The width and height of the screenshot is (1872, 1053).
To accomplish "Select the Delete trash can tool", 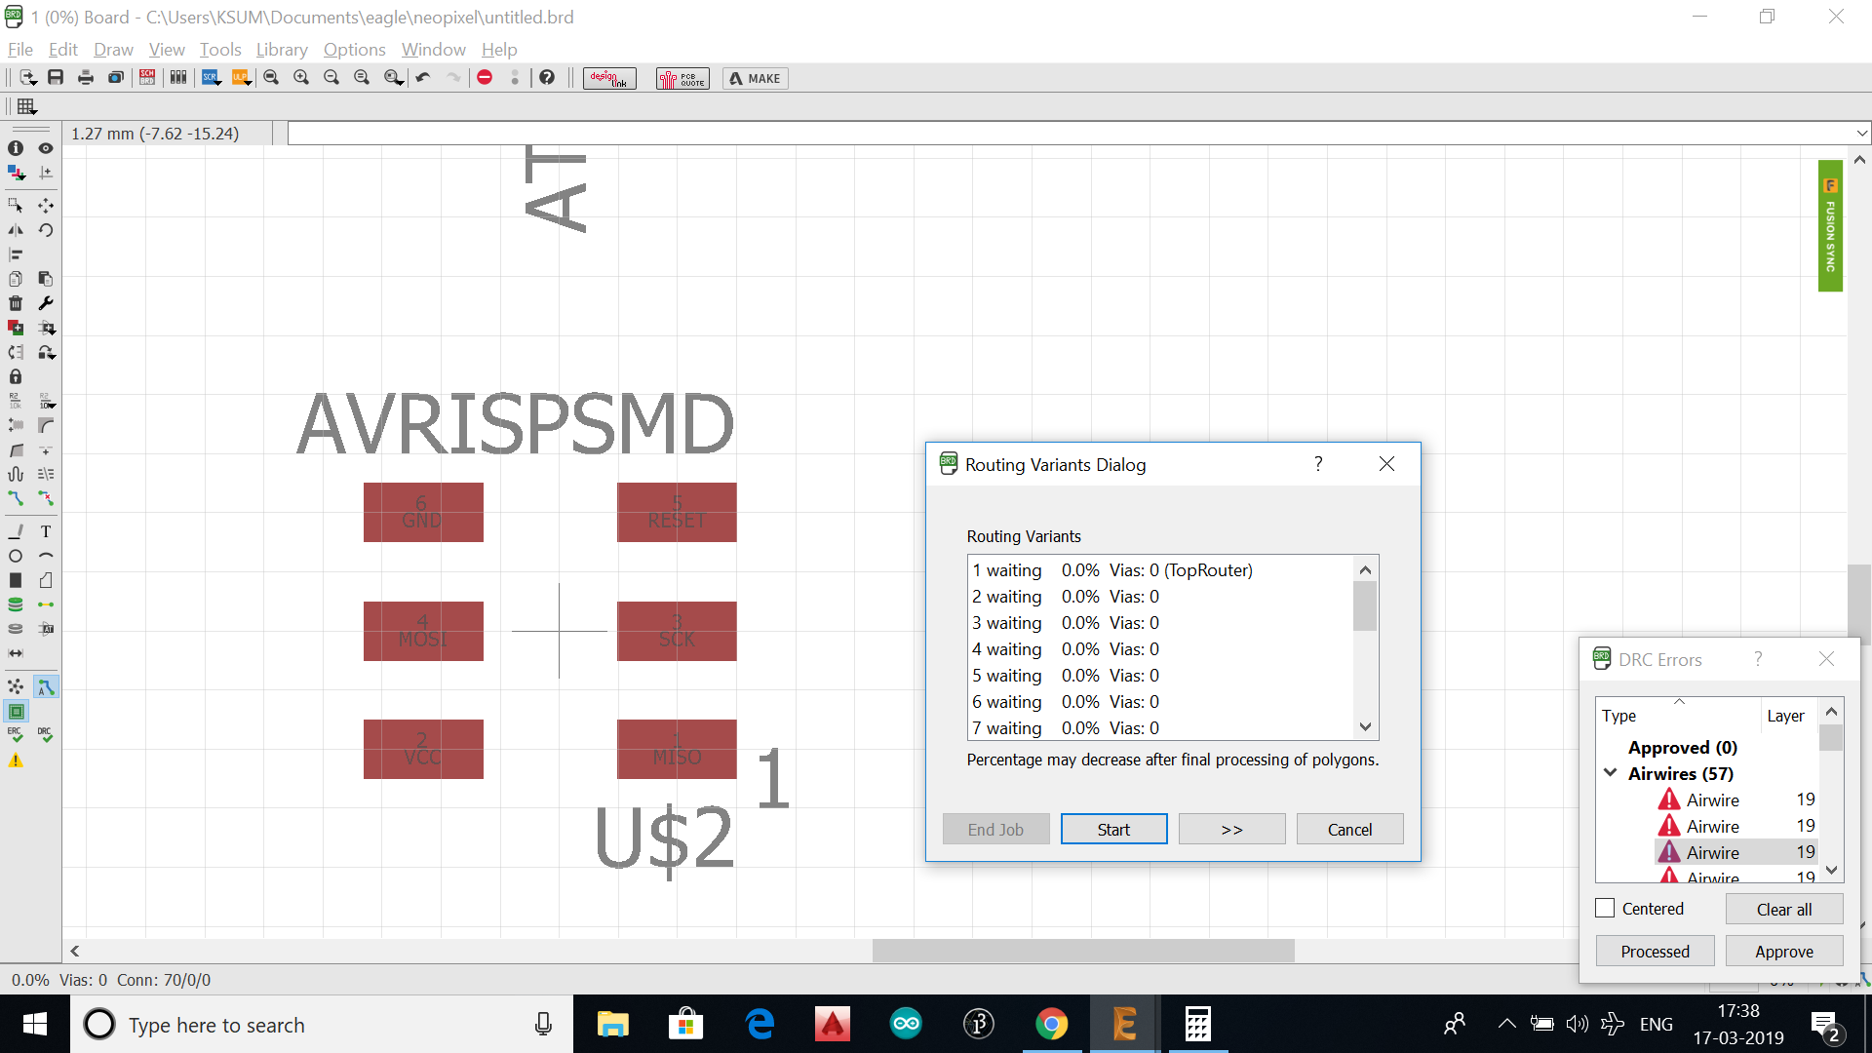I will click(x=16, y=303).
